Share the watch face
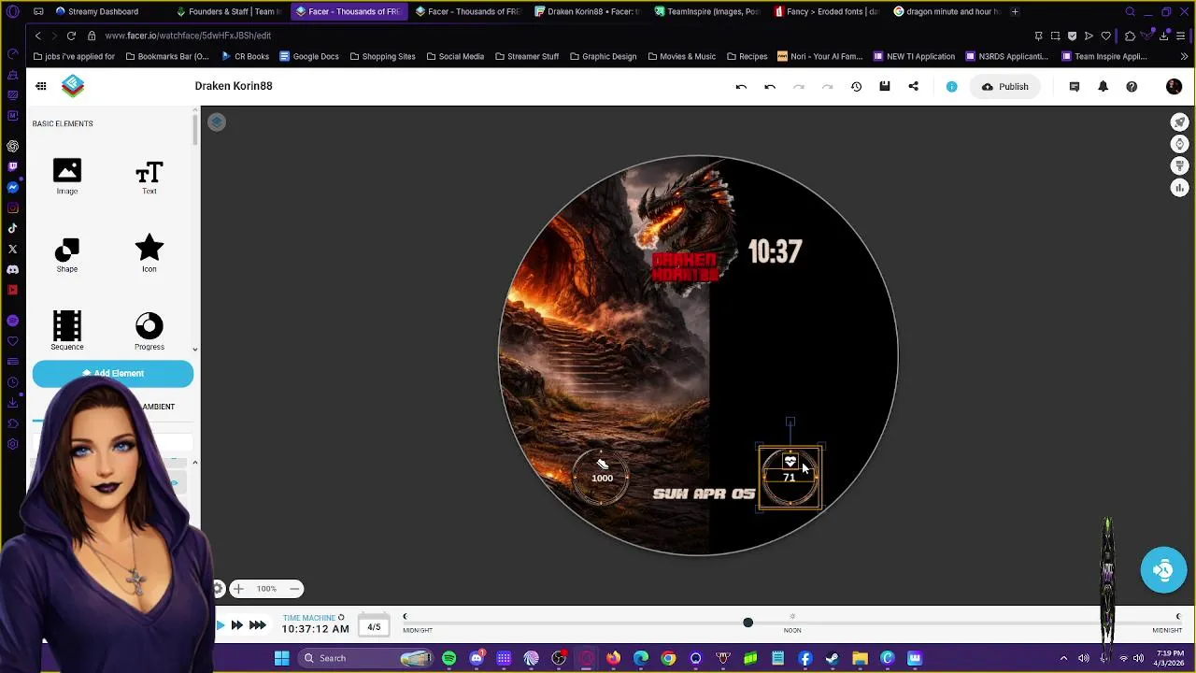The height and width of the screenshot is (673, 1196). (914, 87)
